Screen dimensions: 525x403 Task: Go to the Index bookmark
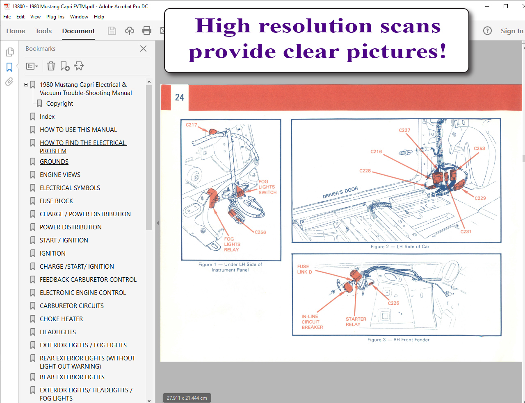[x=47, y=117]
